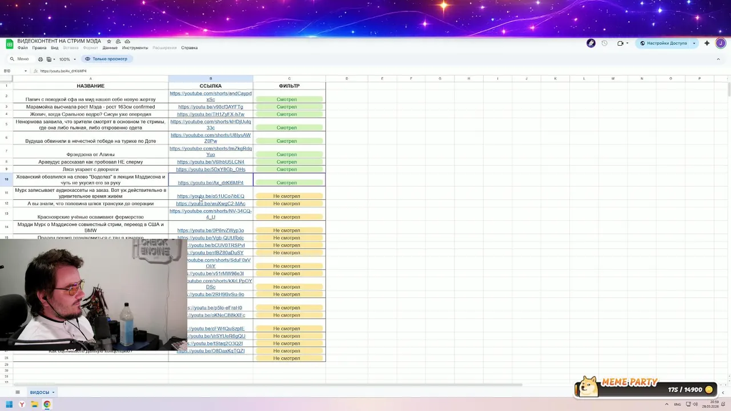Open the Справка menu

[189, 48]
